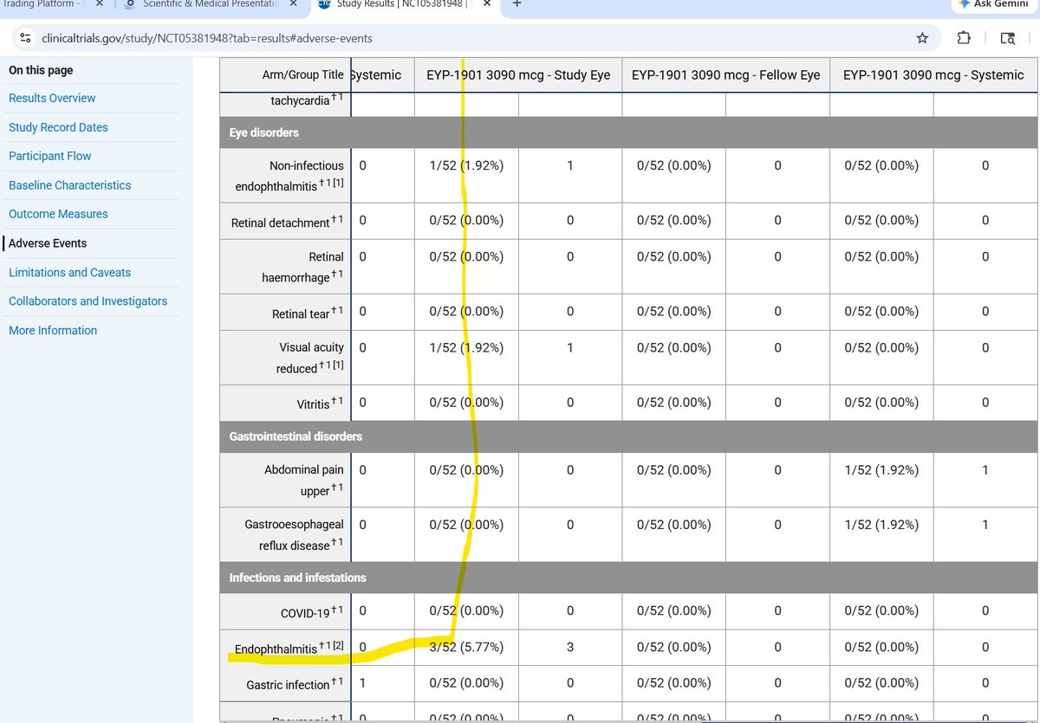This screenshot has width=1040, height=723.
Task: Click 1/52 (1.92%) in Abdominal pain upper row
Action: click(x=881, y=469)
